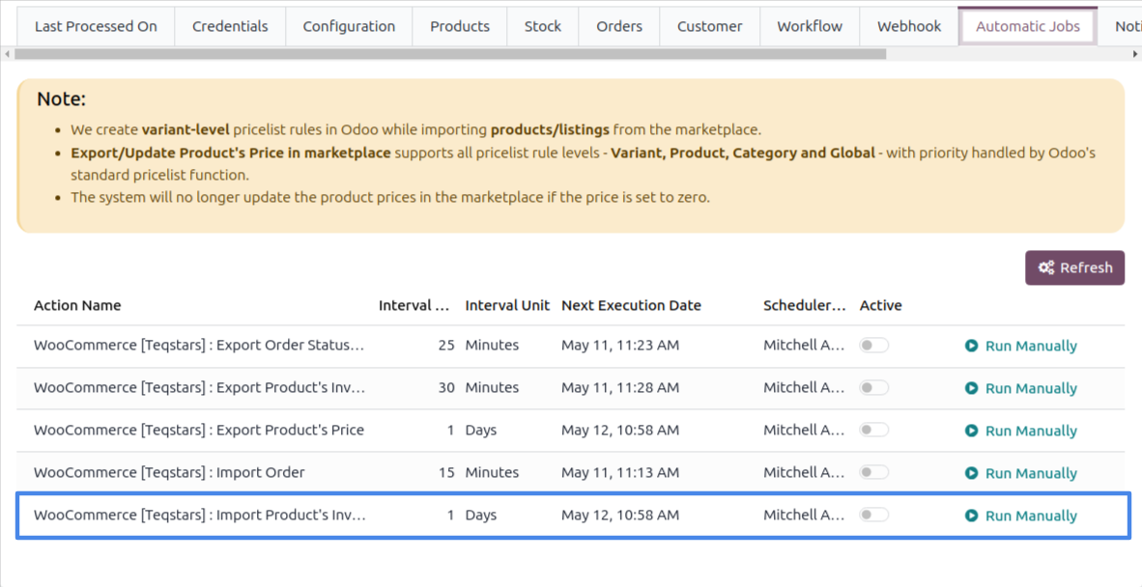
Task: Click play icon in Export Order Status row
Action: pos(971,346)
